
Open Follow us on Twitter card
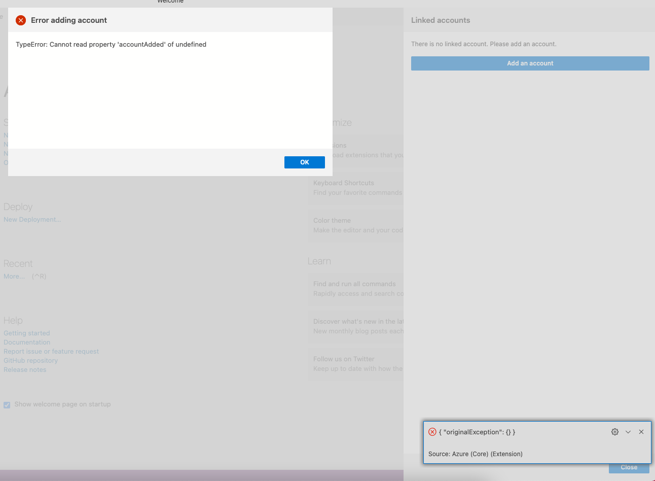356,364
